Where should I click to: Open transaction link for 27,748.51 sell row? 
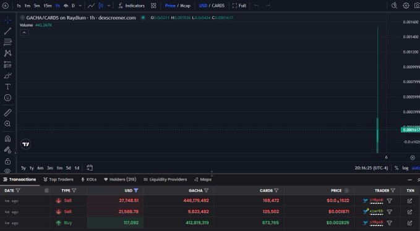[409, 201]
